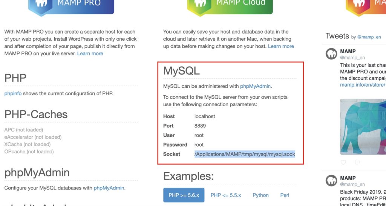This screenshot has height=206, width=386.
Task: Open mamp.info/en/store link in tweet
Action: tap(363, 85)
